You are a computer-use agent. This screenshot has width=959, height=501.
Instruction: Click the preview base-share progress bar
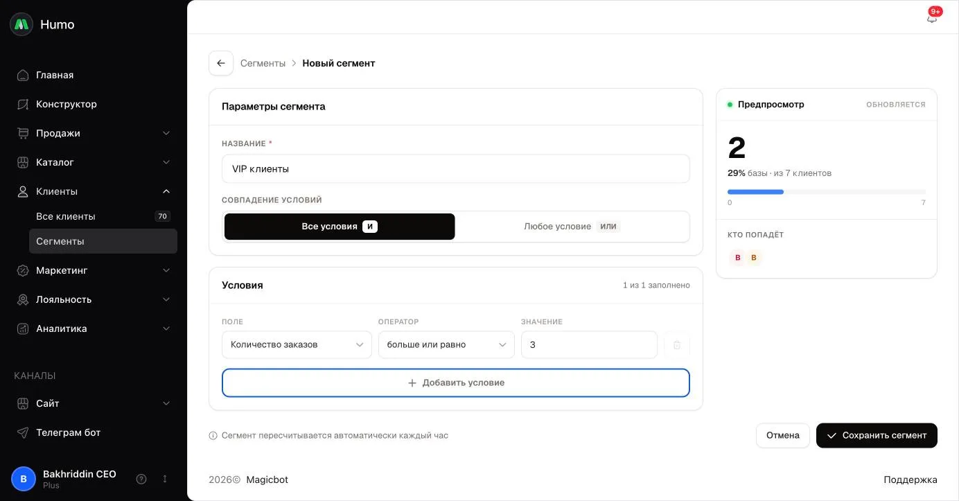[x=827, y=192]
